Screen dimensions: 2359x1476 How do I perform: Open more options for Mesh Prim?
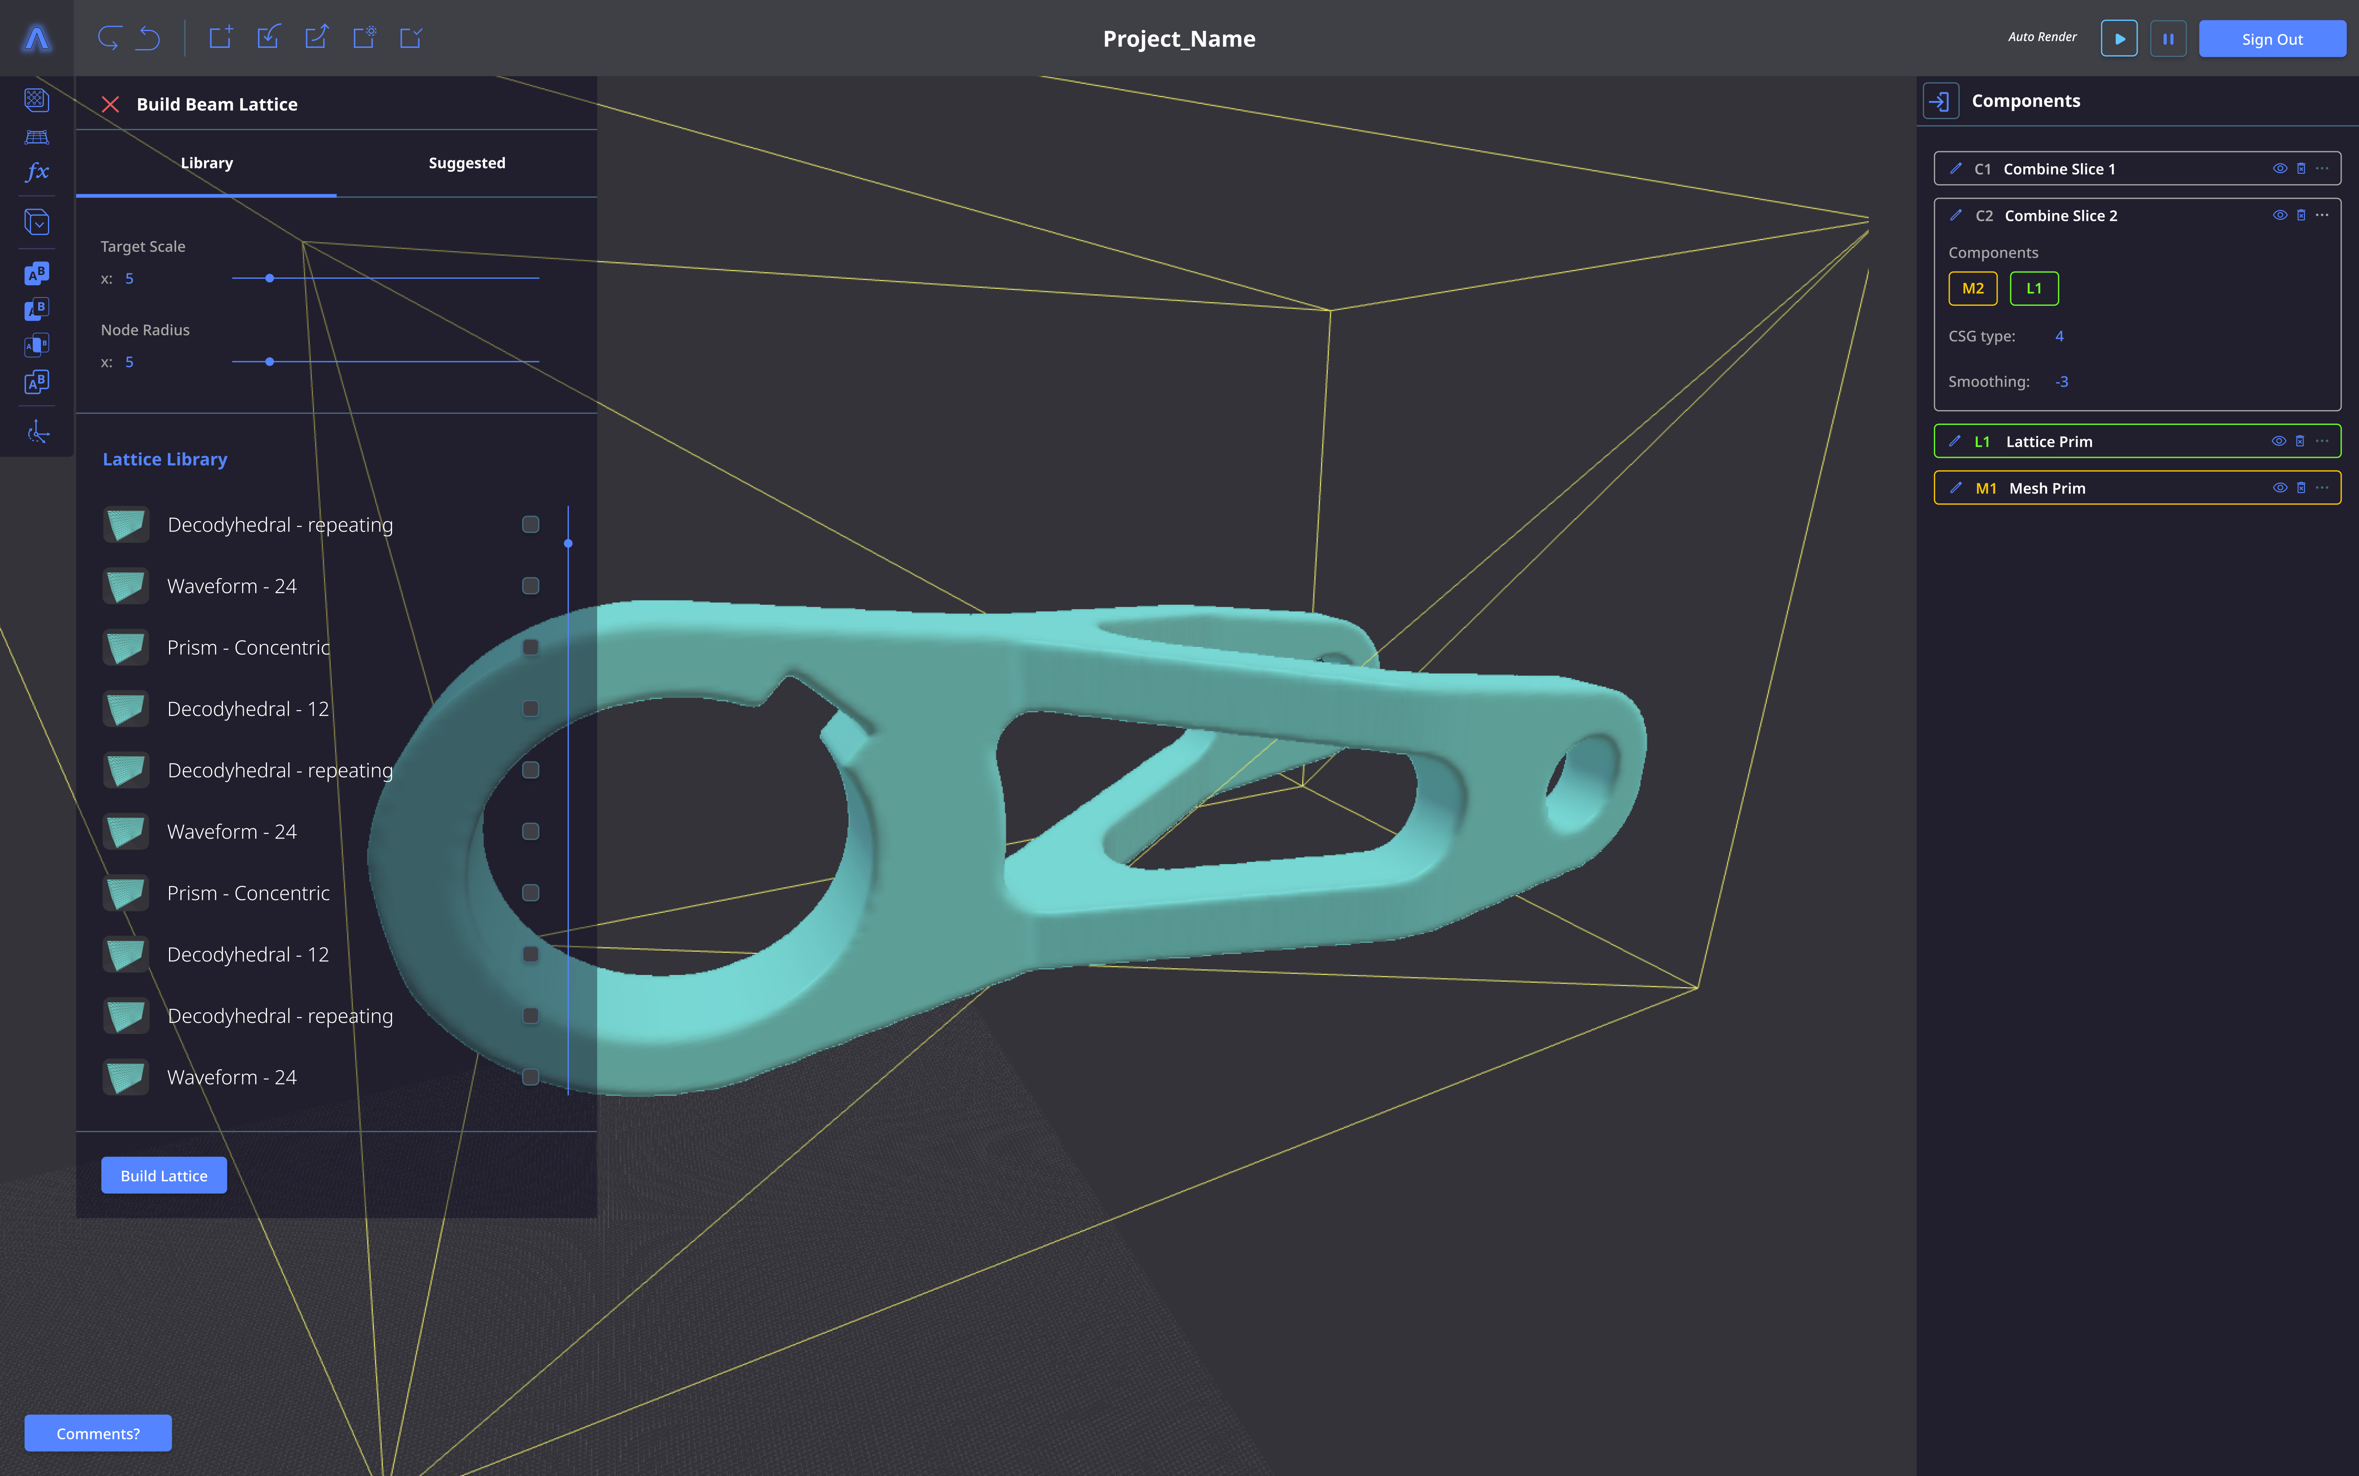[x=2322, y=487]
